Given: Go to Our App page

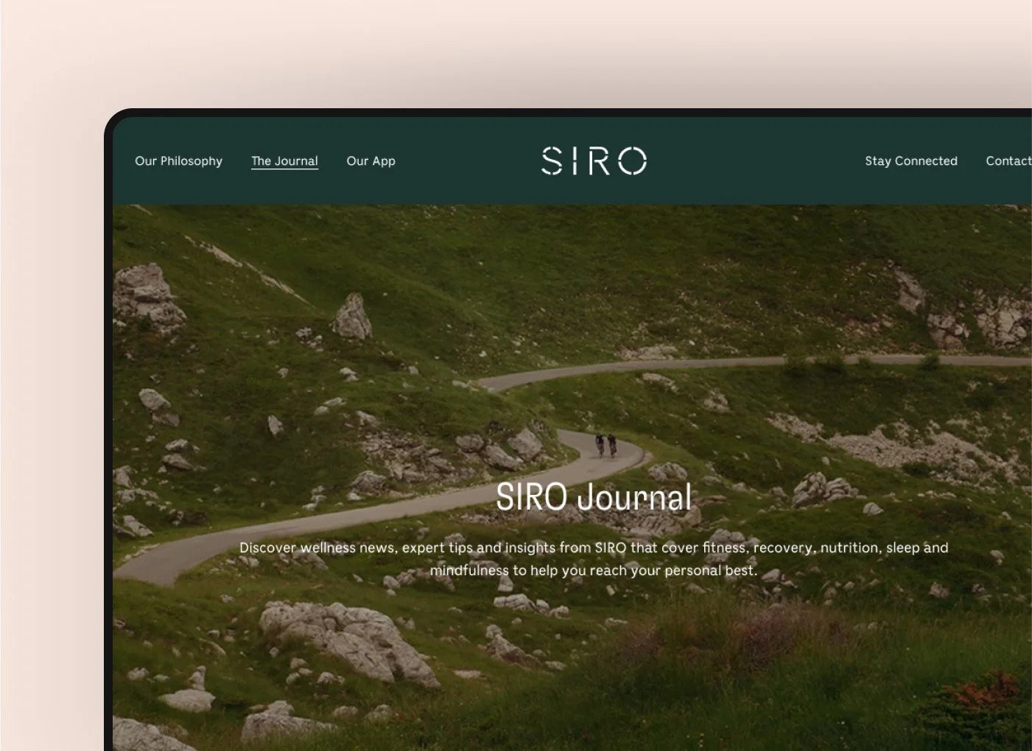Looking at the screenshot, I should coord(371,161).
